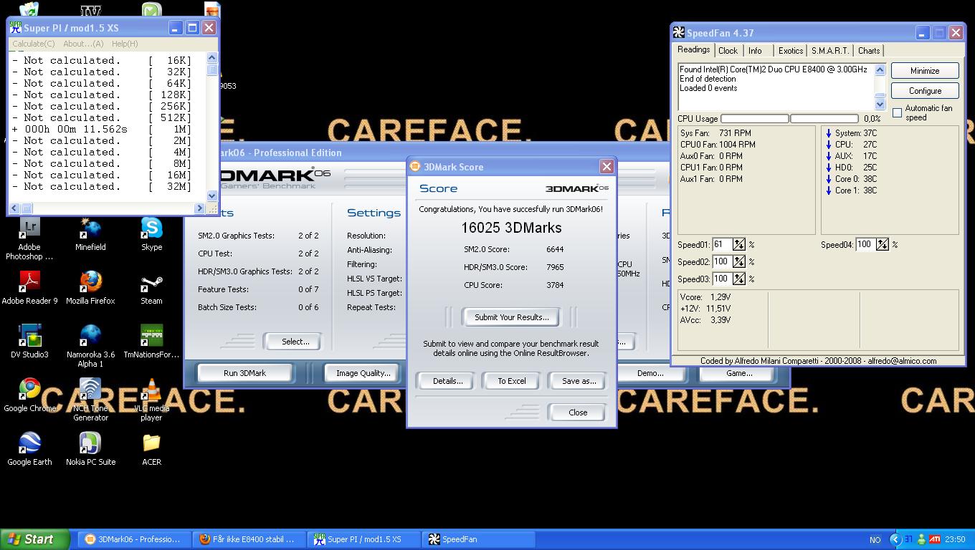Launch Mozilla Firefox desktop icon
This screenshot has width=975, height=550.
[90, 288]
